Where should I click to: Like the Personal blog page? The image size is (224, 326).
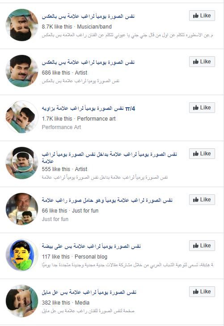point(202,246)
